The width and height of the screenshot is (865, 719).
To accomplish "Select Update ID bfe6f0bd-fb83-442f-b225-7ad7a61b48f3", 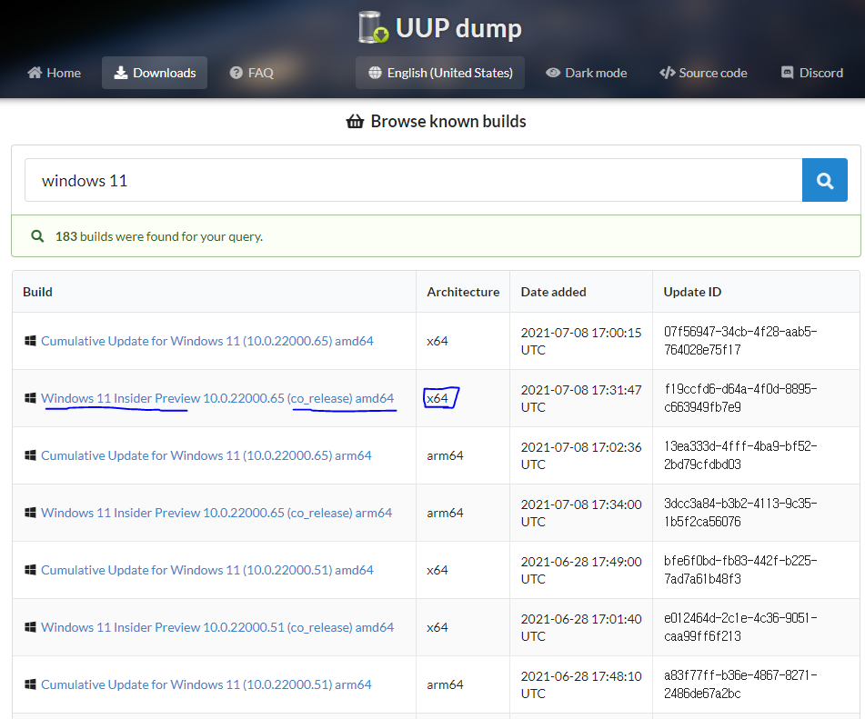I will click(740, 571).
